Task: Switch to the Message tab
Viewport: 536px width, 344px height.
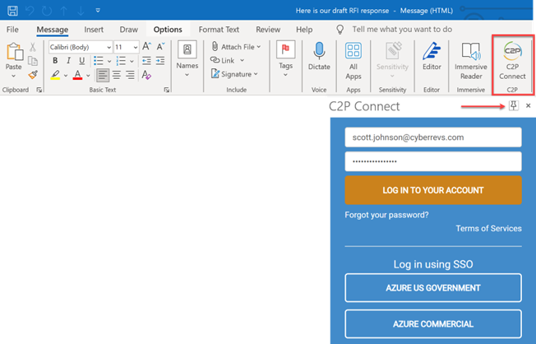Action: point(53,30)
